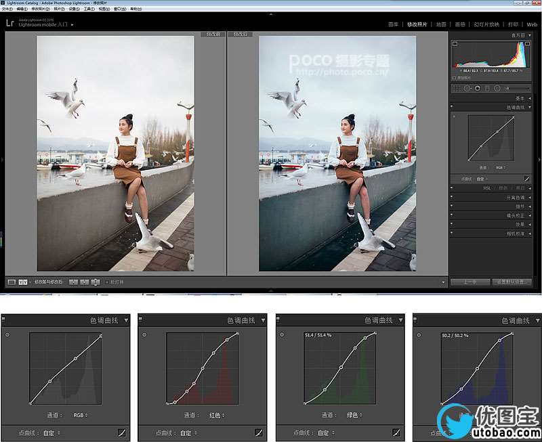The height and width of the screenshot is (442, 542).
Task: Enable the 软打样 soft proofing checkbox
Action: 107,282
